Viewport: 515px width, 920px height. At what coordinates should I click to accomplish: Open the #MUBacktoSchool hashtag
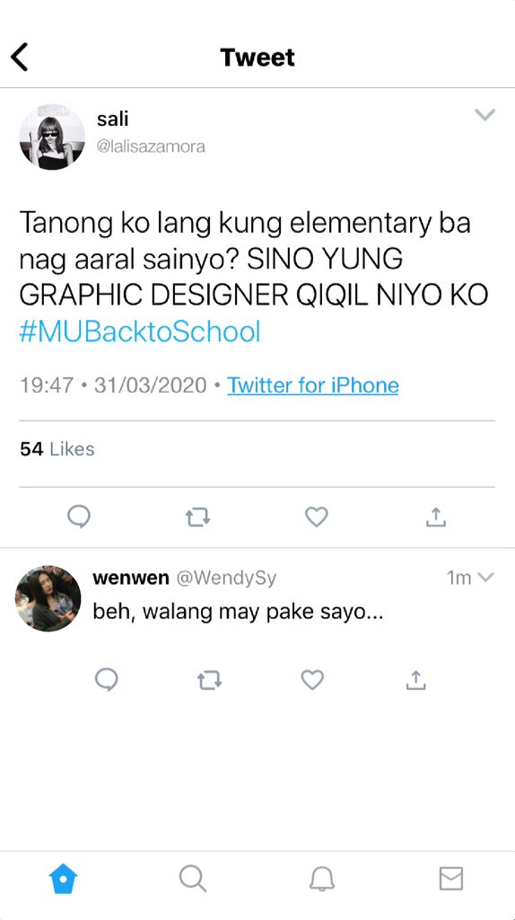coord(139,332)
